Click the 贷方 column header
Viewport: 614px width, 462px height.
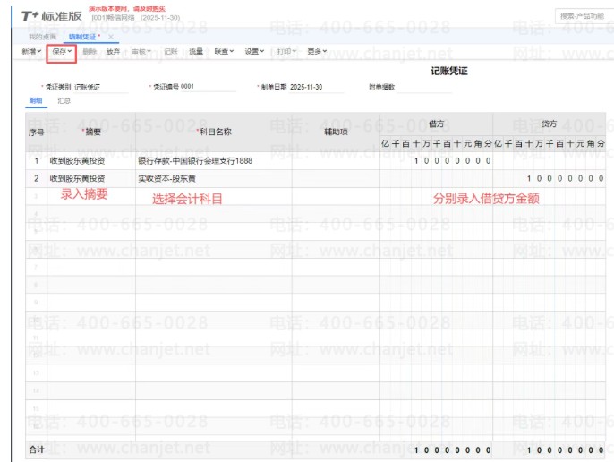pos(549,124)
